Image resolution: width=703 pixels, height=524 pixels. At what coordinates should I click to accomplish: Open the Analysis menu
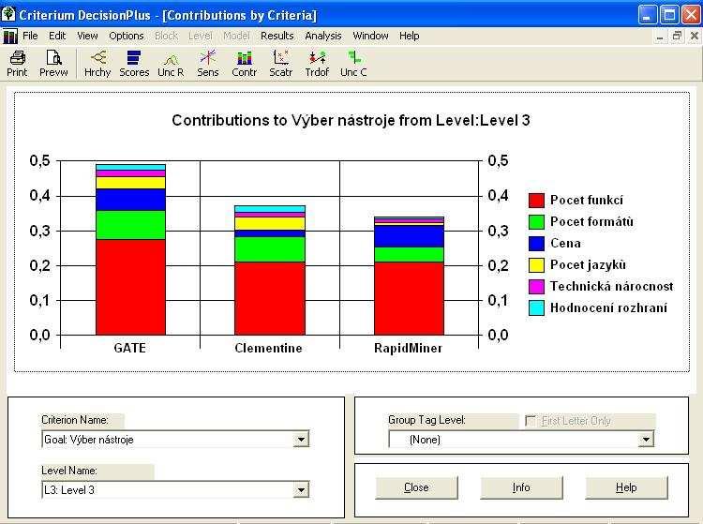click(323, 36)
